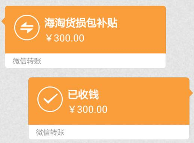Tap the left pointer tail of first bubble
194x143 pixels.
[x=3, y=21]
